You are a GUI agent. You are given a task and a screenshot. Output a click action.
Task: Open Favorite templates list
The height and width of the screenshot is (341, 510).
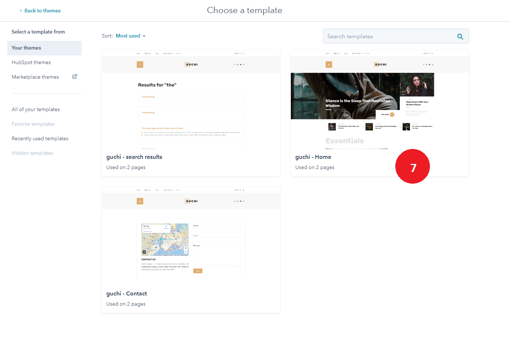[x=33, y=124]
